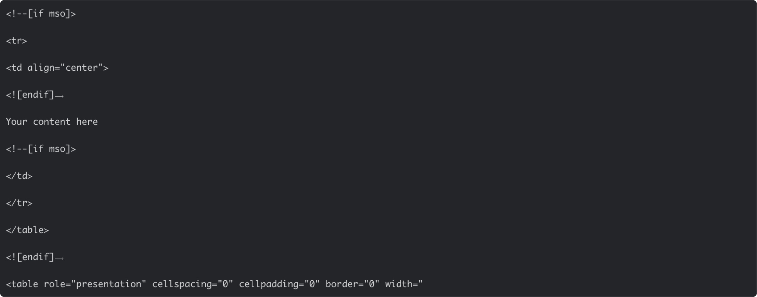Screen dimensions: 757x297
Task: Click the closing "</td>" tag
Action: click(x=19, y=176)
